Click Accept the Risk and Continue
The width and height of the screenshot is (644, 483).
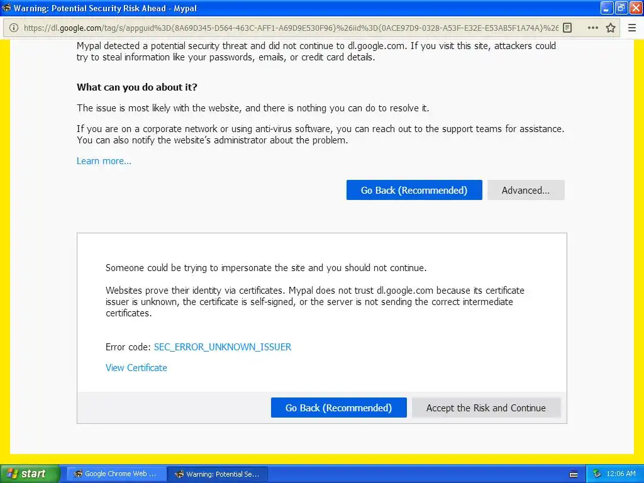click(486, 408)
